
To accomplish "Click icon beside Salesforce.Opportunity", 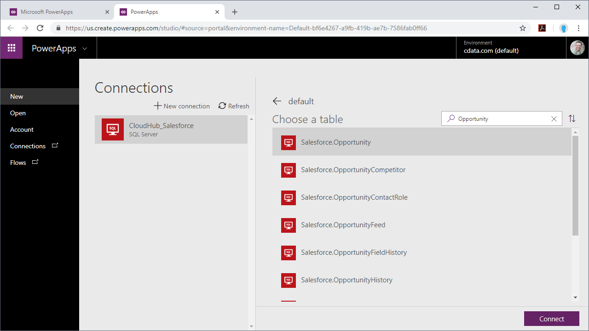I will (x=289, y=142).
